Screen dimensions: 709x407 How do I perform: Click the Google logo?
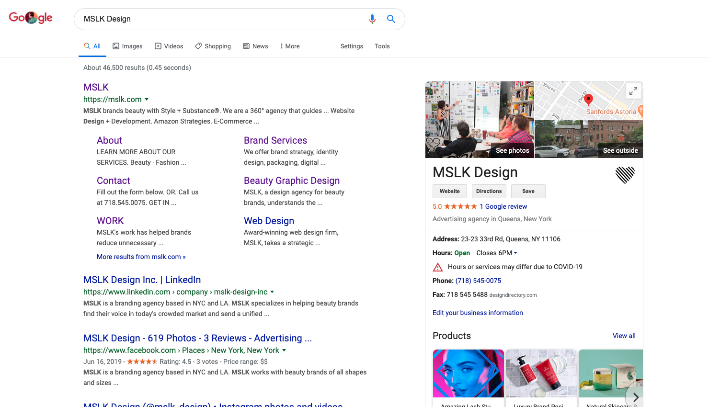[x=31, y=18]
